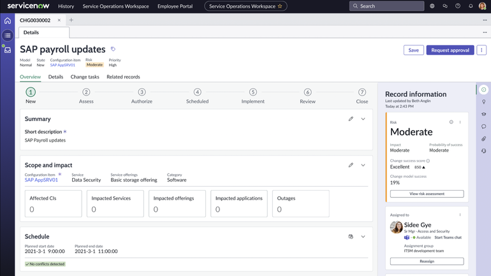Open the list view sidebar icon

click(8, 35)
